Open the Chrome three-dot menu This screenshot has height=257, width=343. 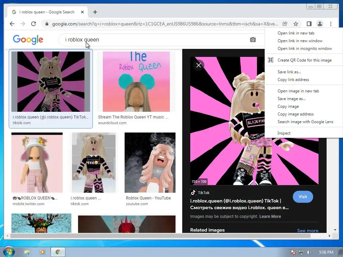pyautogui.click(x=331, y=24)
